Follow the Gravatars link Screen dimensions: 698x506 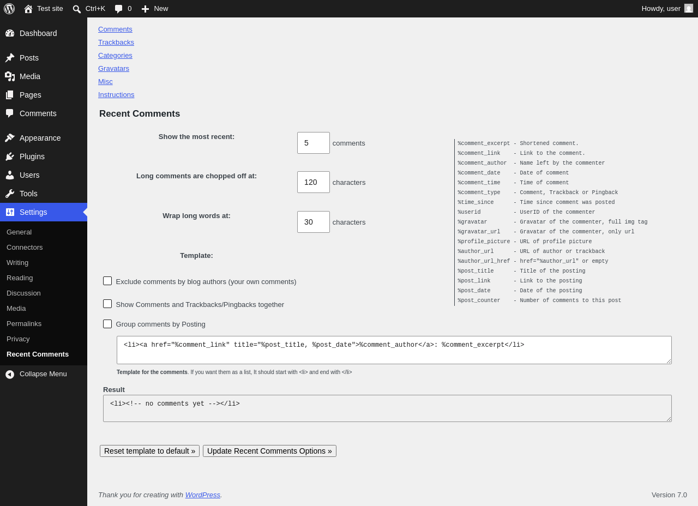click(113, 68)
